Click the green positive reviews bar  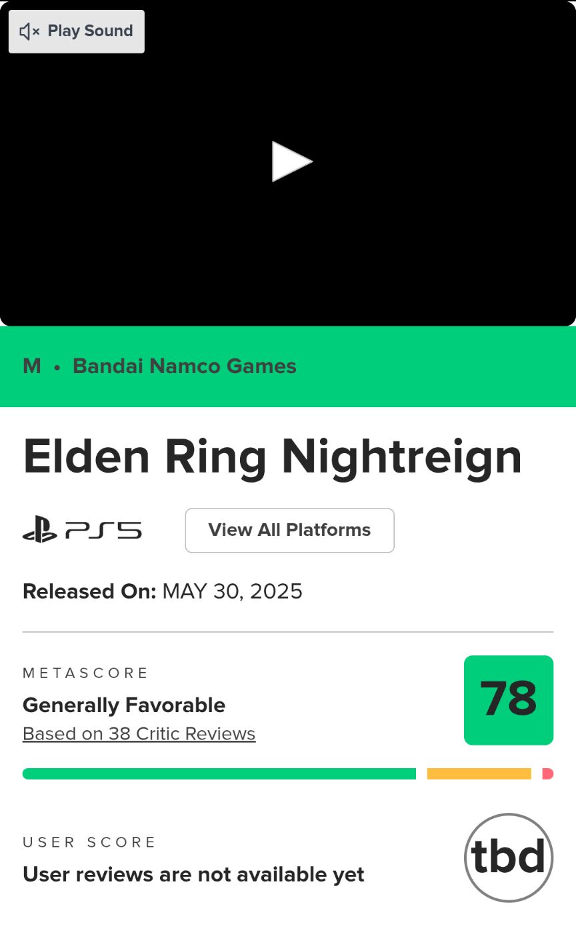pos(219,774)
